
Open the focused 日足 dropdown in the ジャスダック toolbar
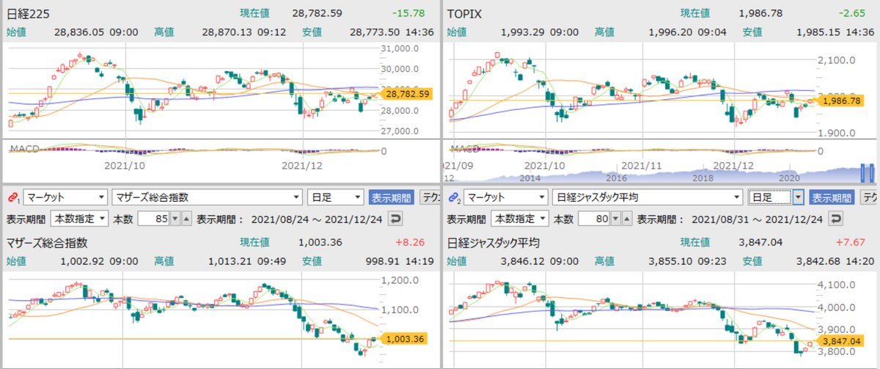[x=776, y=197]
